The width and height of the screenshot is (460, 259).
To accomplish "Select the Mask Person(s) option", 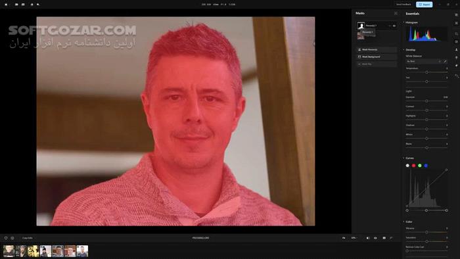I will pyautogui.click(x=377, y=49).
